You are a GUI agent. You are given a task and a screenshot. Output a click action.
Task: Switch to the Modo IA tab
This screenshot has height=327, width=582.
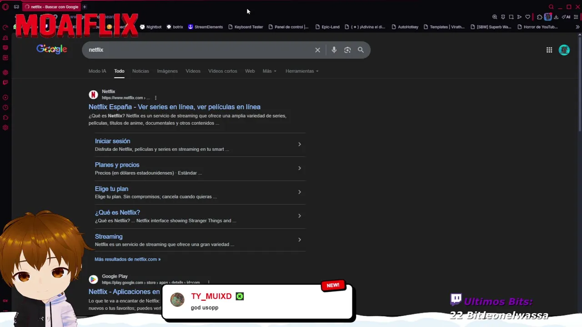97,71
